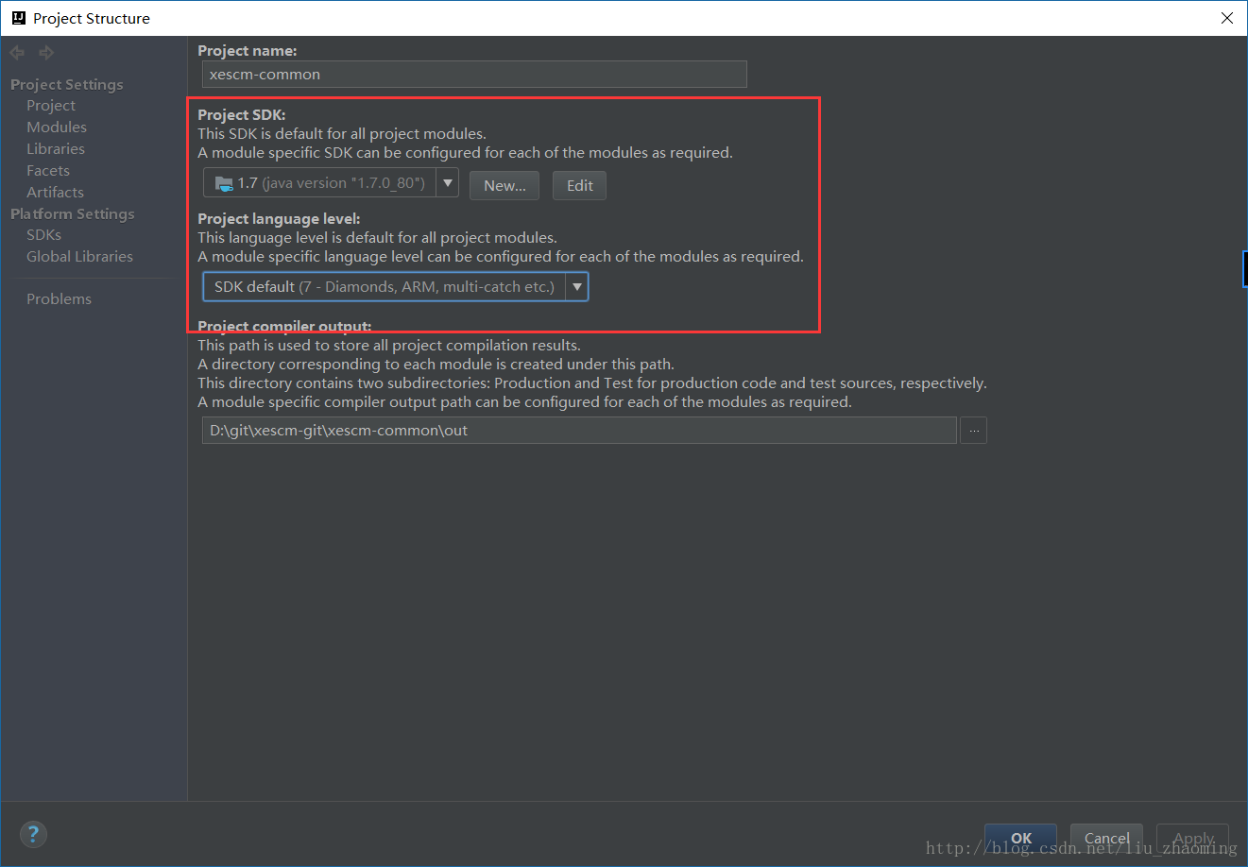
Task: Click the IntelliJ icon in title bar
Action: coord(18,18)
